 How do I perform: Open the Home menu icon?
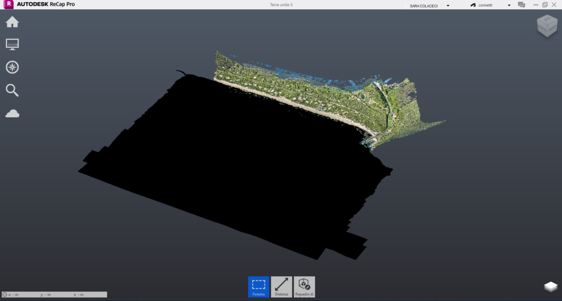[x=12, y=22]
